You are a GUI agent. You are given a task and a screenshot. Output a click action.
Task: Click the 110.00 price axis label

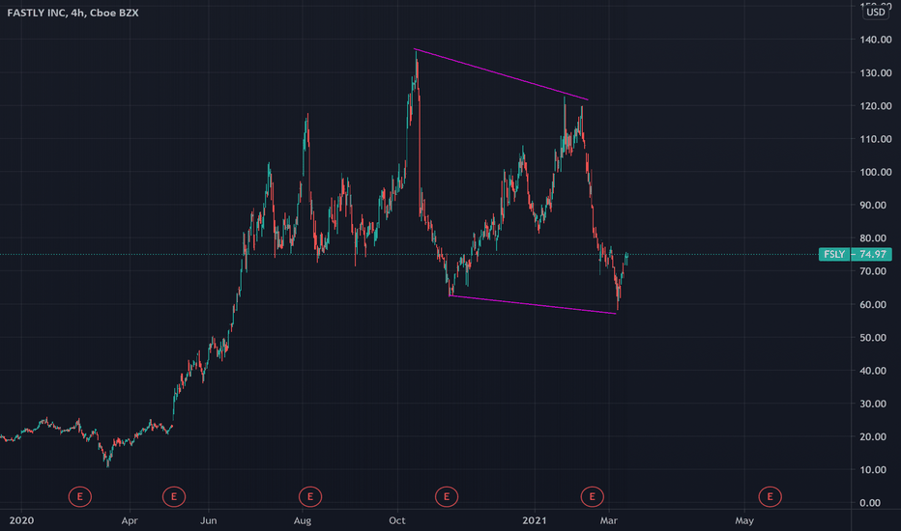pyautogui.click(x=876, y=139)
